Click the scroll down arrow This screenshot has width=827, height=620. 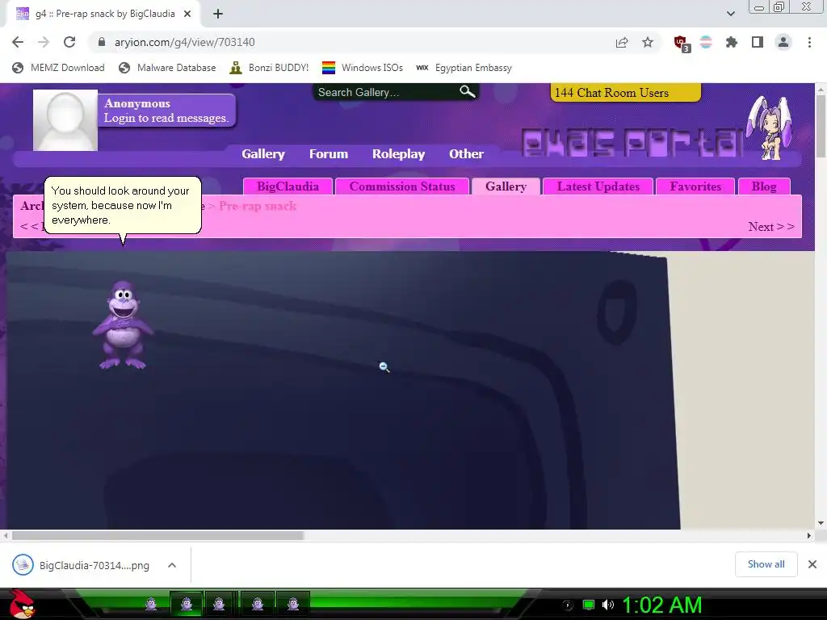(x=821, y=523)
